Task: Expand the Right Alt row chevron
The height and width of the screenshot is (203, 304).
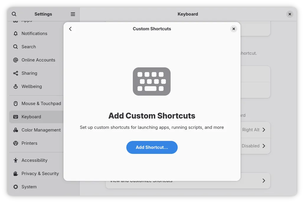Action: point(264,130)
